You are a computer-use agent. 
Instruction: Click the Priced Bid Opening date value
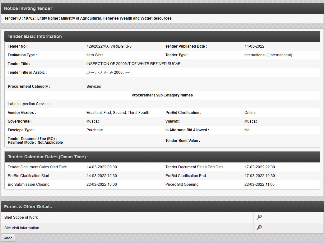point(259,185)
